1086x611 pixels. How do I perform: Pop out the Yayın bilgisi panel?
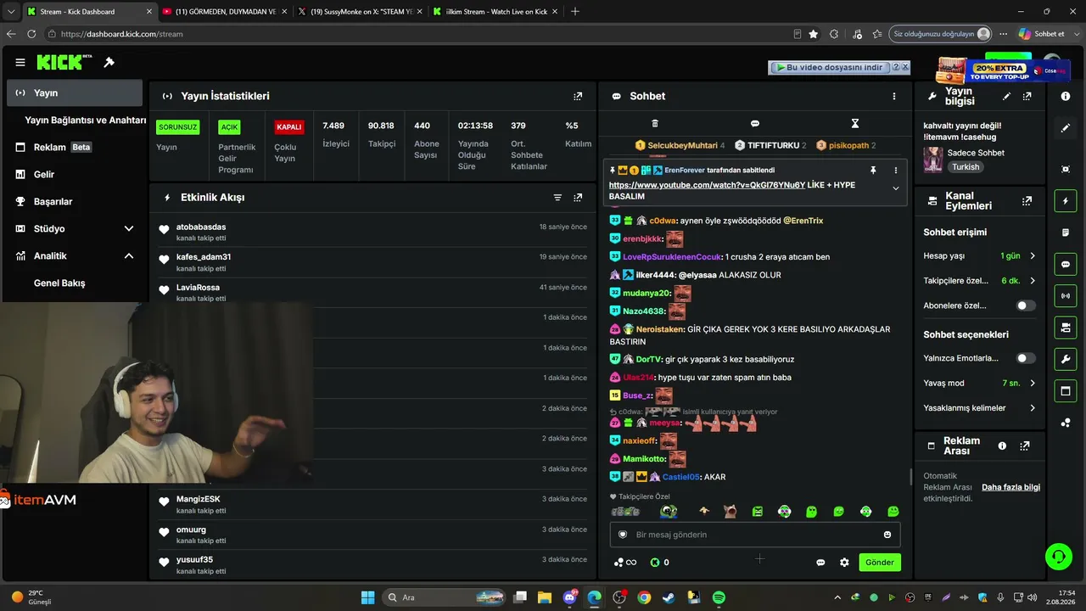click(x=1027, y=96)
